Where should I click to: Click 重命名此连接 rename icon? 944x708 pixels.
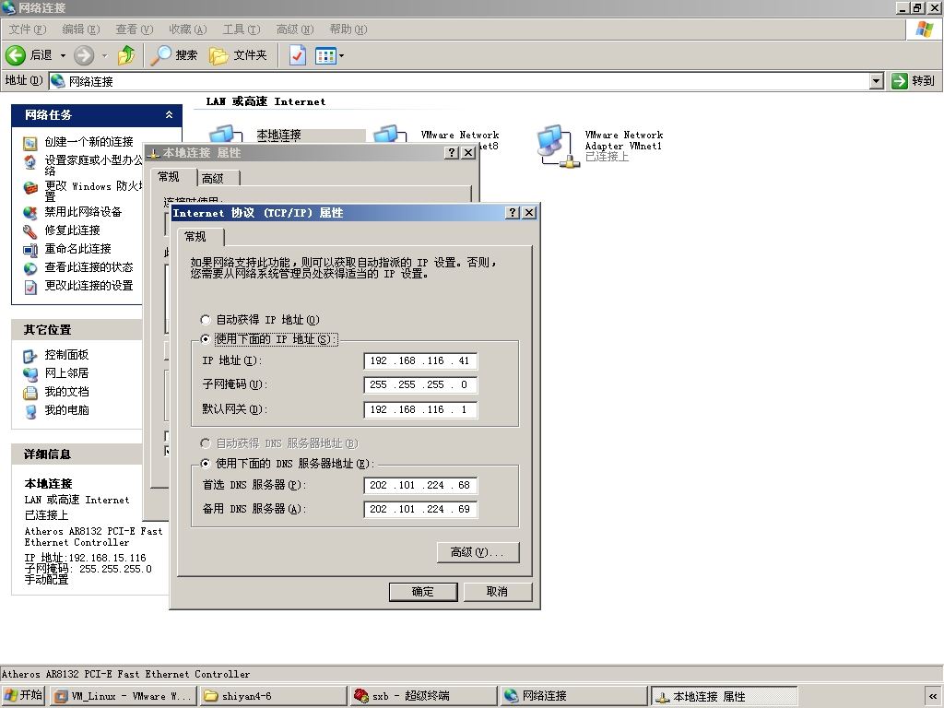point(30,250)
